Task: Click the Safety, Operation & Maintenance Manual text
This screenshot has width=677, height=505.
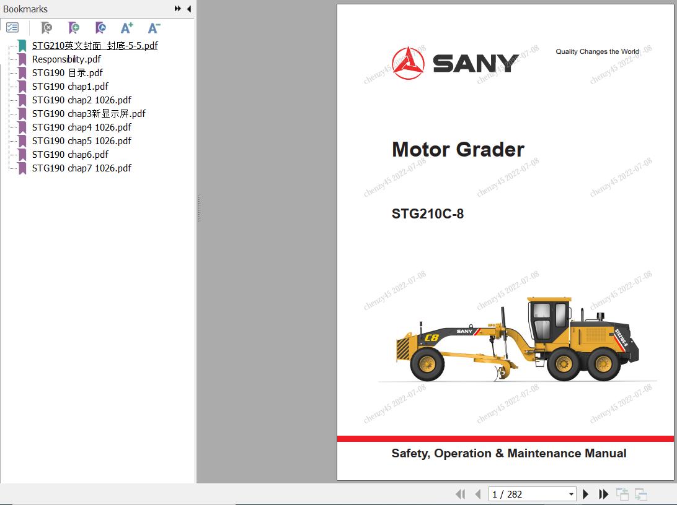Action: pyautogui.click(x=508, y=454)
